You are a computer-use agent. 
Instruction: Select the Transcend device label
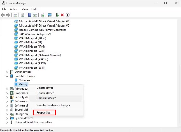[x=25, y=80]
